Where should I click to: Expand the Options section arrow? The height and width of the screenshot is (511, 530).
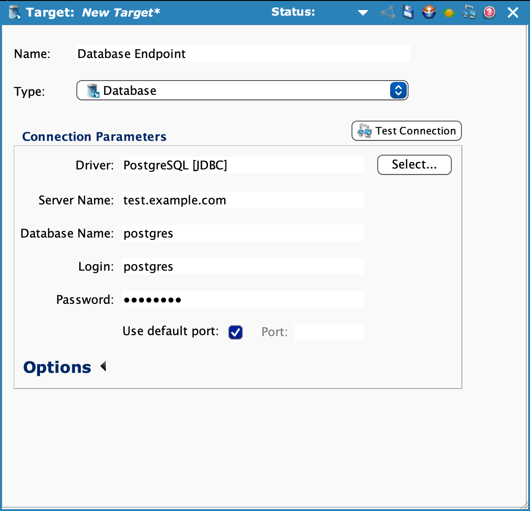[x=104, y=366]
